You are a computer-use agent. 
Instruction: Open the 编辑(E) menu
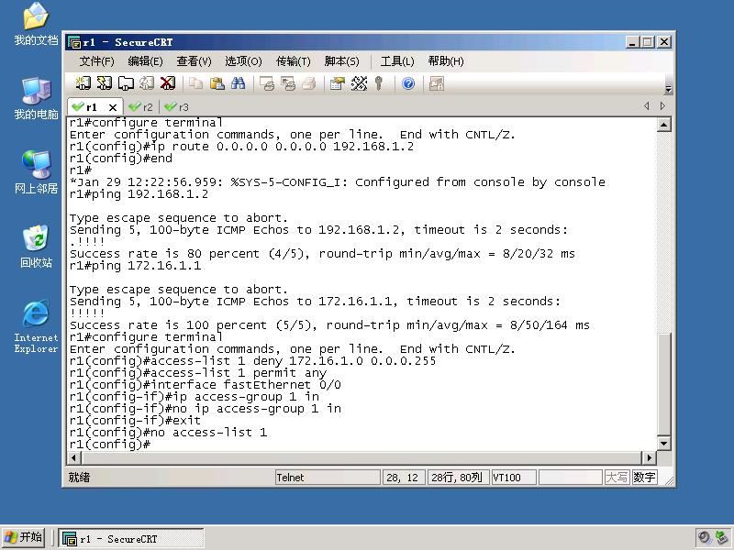[x=146, y=61]
